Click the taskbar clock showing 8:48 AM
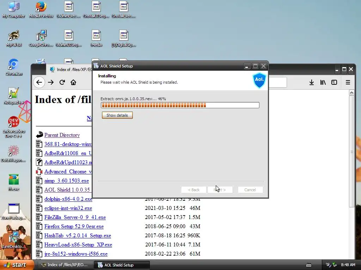This screenshot has height=270, width=361. 348,265
